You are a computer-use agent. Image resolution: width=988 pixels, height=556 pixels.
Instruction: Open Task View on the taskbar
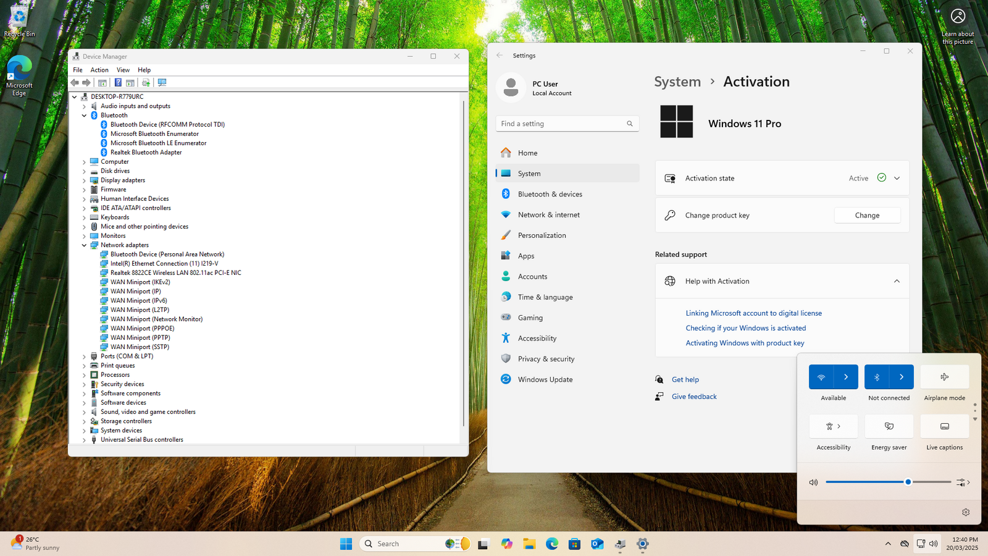coord(483,544)
